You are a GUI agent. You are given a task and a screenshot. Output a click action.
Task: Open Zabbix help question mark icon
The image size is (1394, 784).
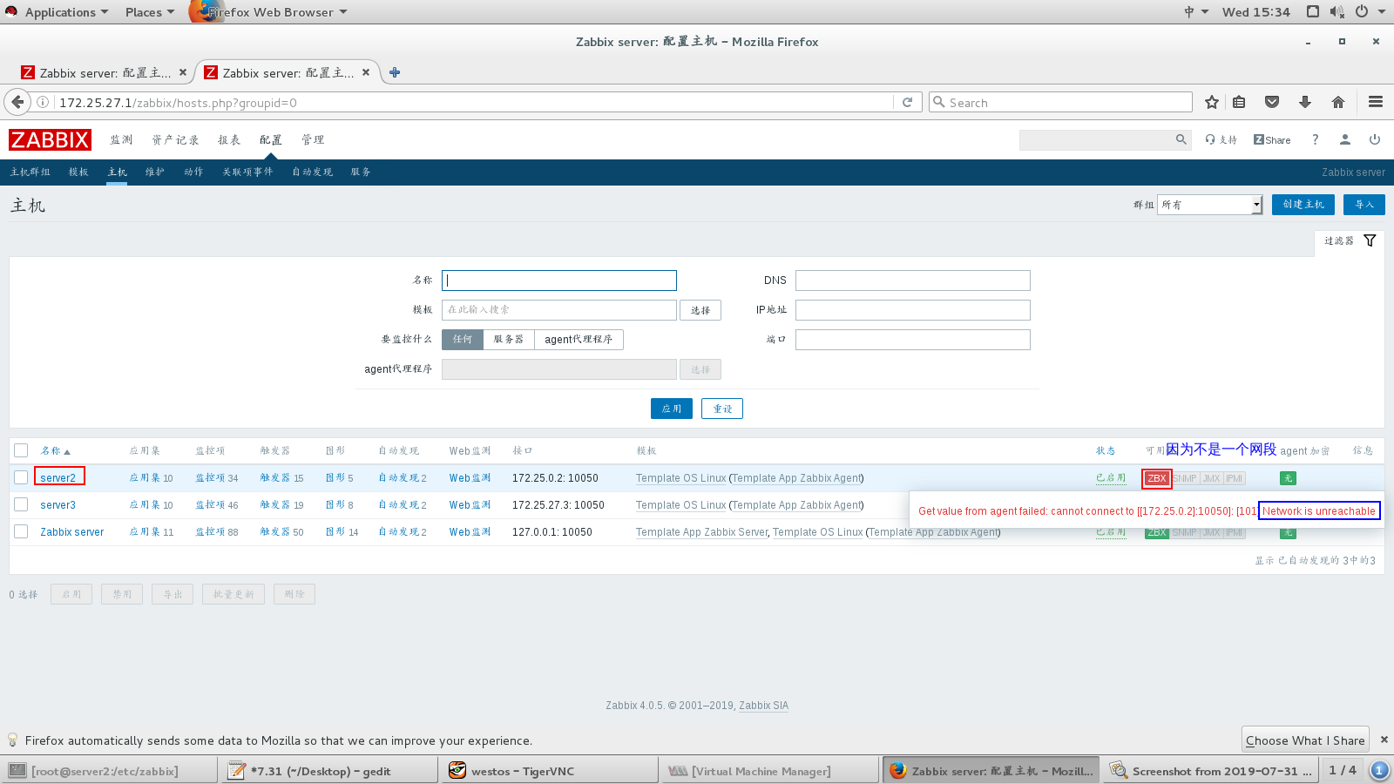tap(1316, 139)
